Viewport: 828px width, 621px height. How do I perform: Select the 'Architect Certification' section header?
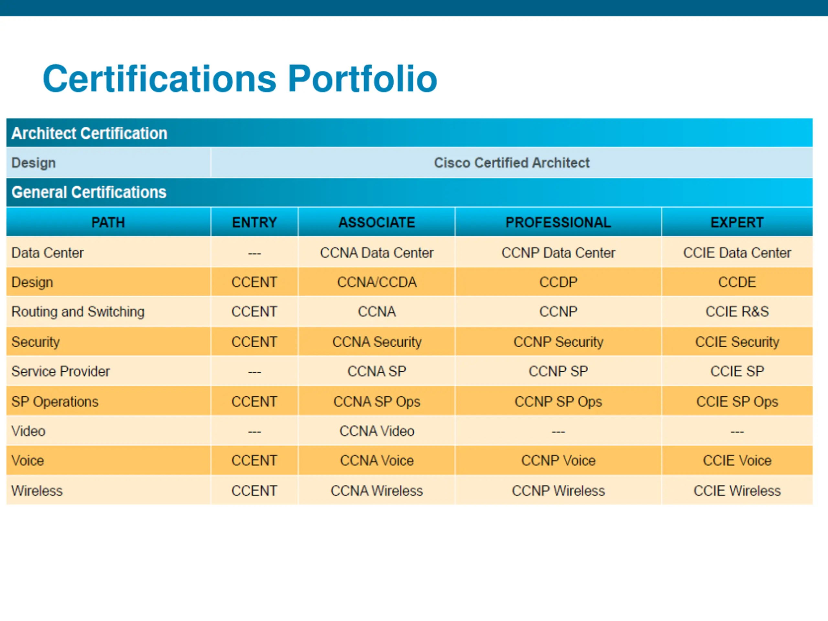[409, 133]
